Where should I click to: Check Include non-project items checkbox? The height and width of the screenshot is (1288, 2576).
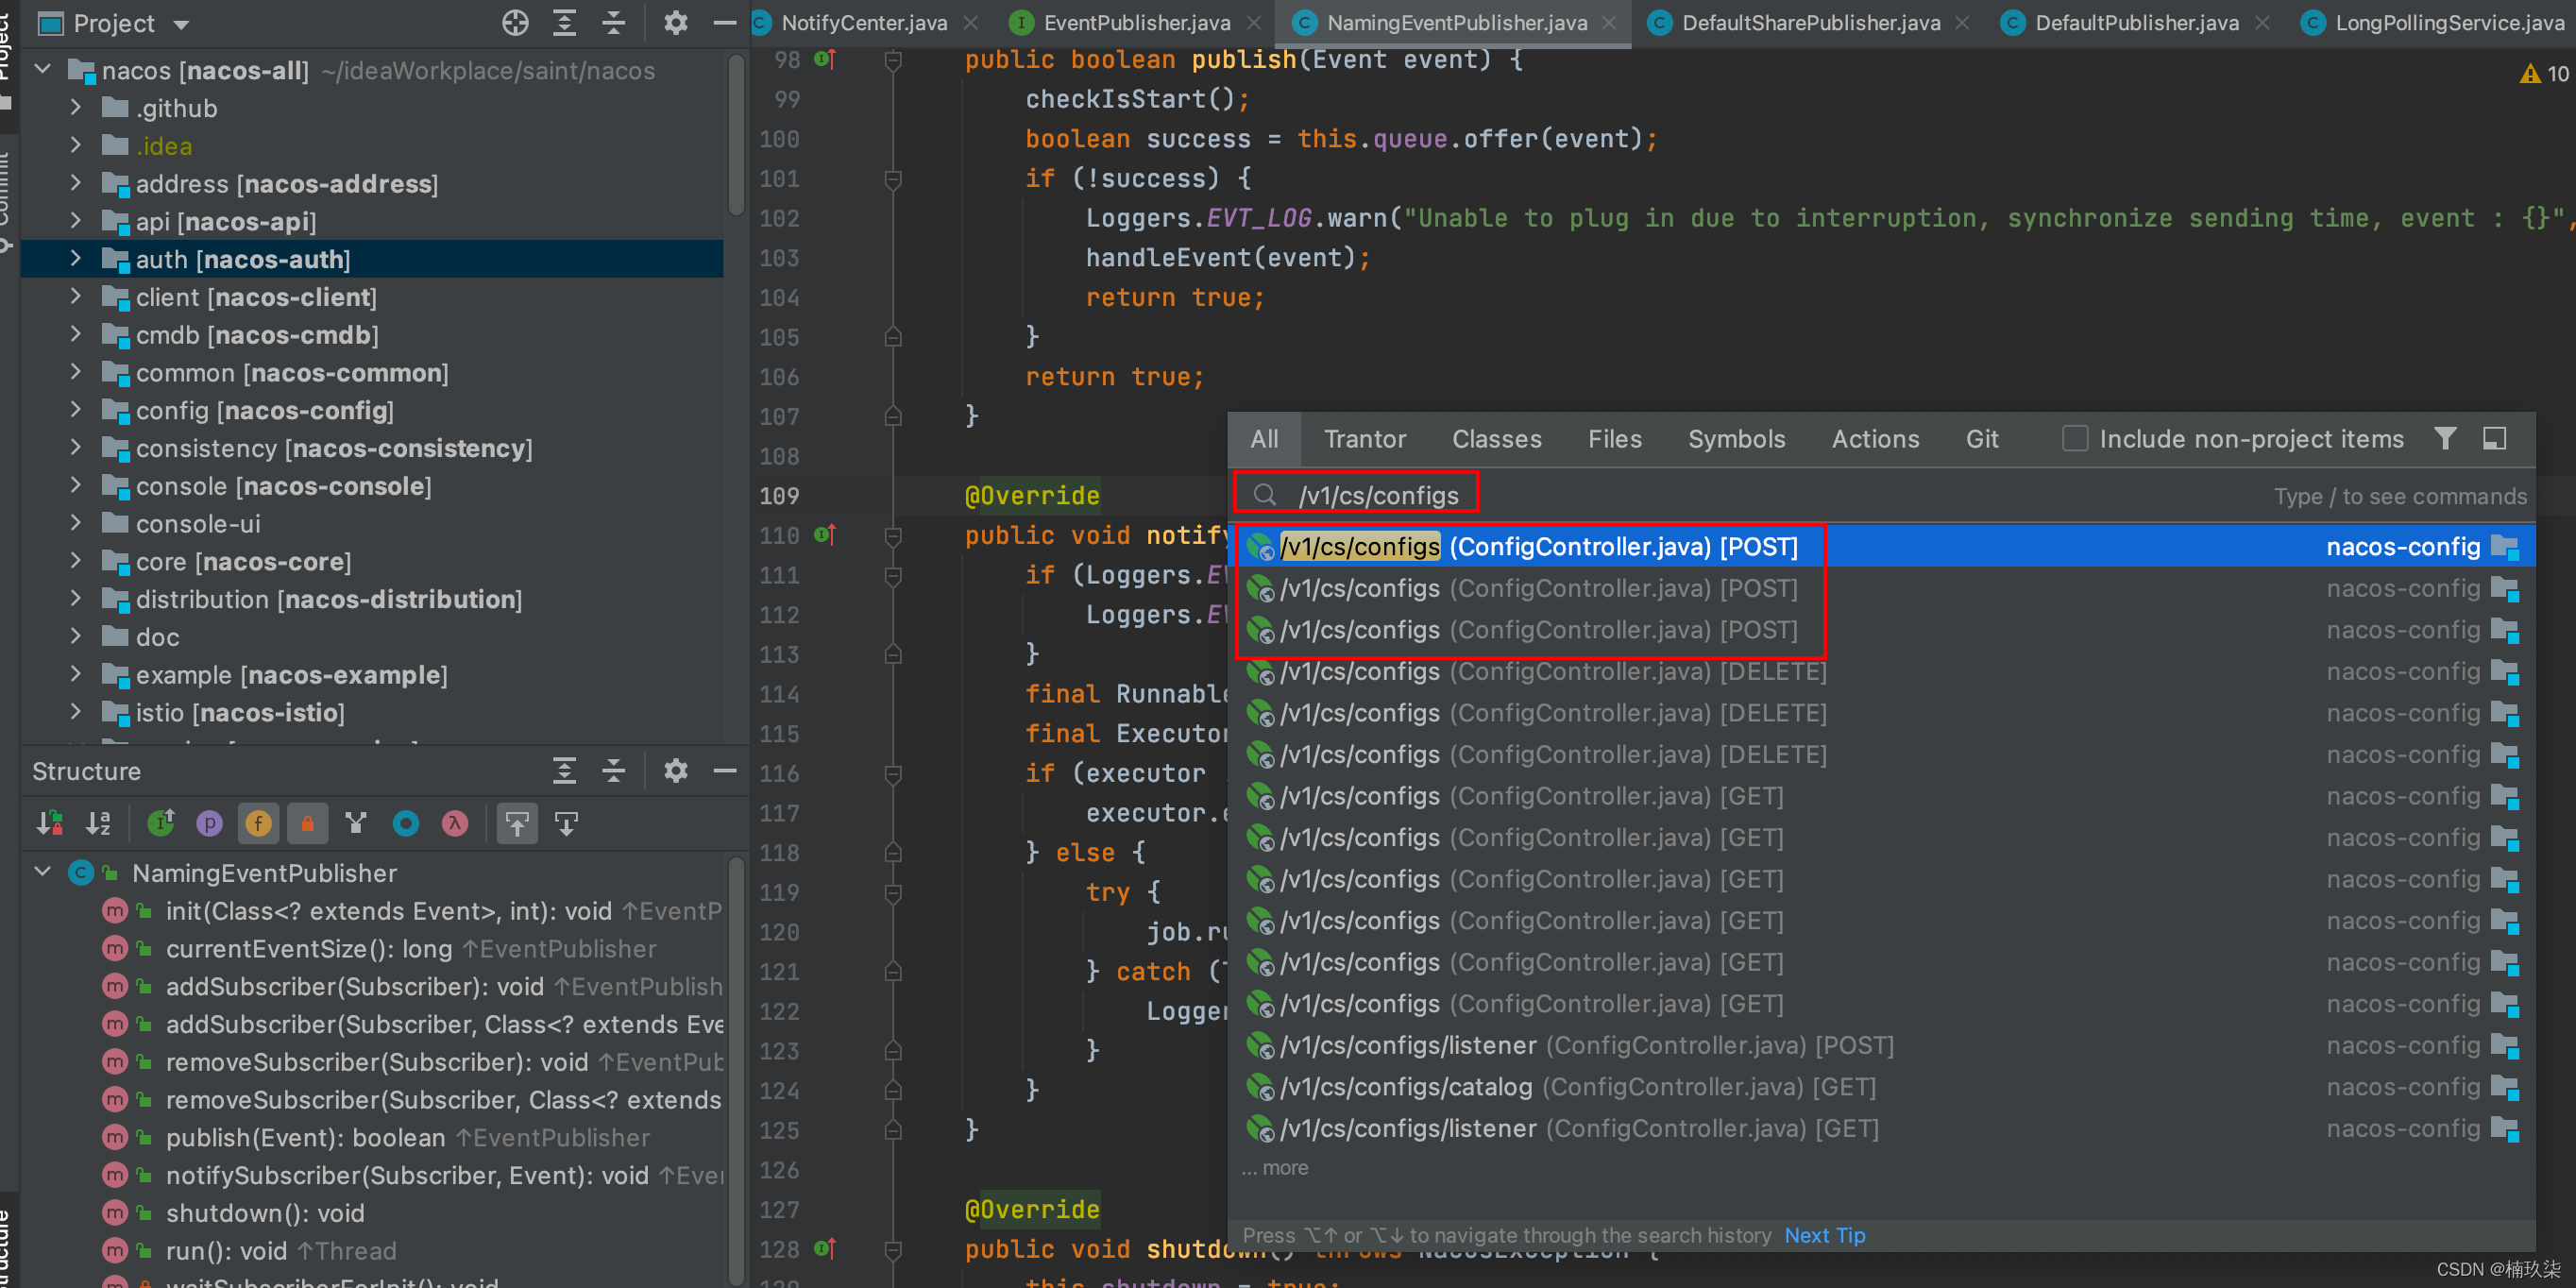[x=2075, y=438]
